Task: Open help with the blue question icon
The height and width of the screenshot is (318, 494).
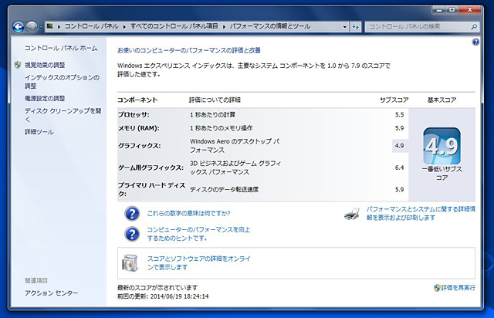Action: click(x=475, y=42)
